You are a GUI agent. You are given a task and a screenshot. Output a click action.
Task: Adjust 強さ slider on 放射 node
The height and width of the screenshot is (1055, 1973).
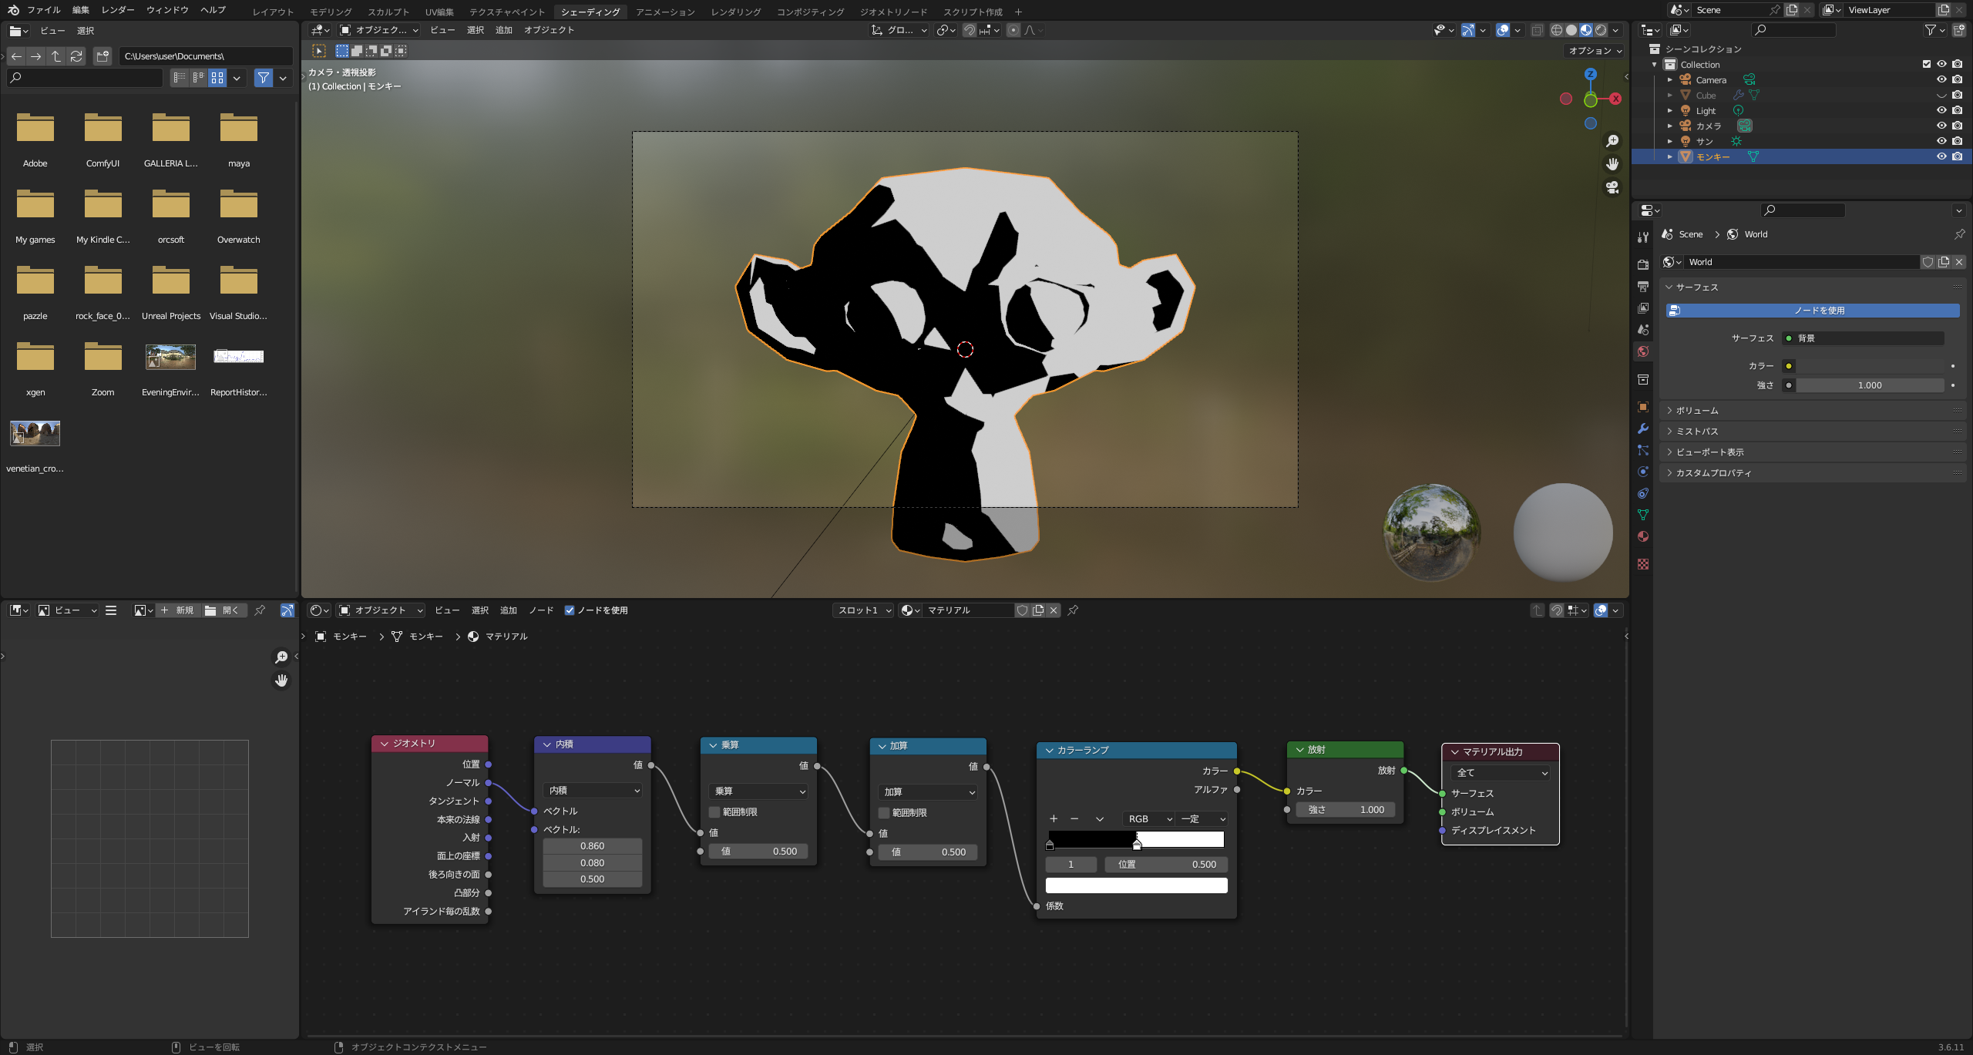click(1346, 810)
